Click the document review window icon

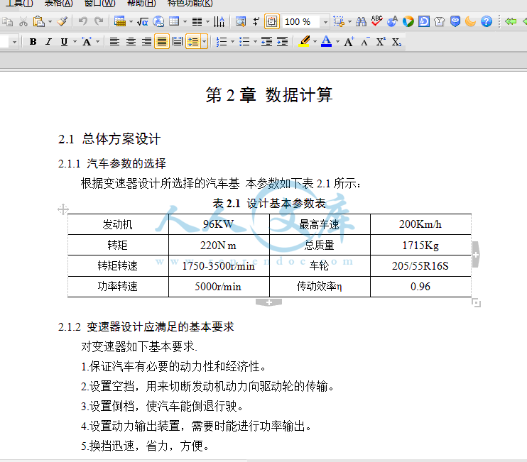(241, 22)
